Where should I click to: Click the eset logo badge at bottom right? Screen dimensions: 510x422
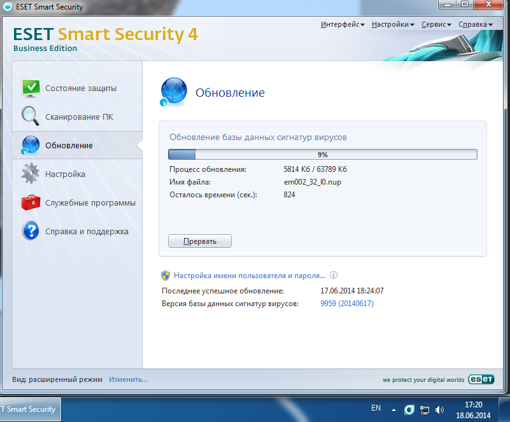(x=481, y=379)
